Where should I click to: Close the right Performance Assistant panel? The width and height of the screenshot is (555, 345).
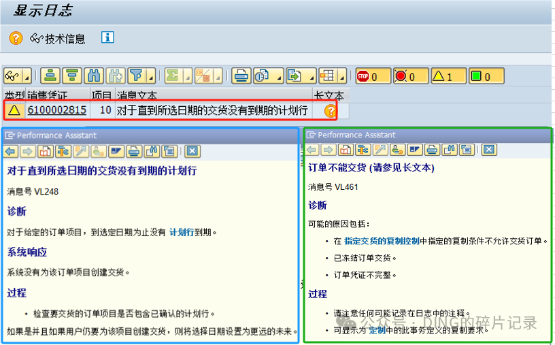click(489, 150)
